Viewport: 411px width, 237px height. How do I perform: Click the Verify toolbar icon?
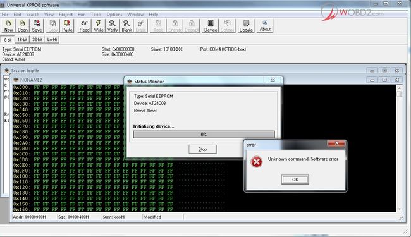pos(113,26)
